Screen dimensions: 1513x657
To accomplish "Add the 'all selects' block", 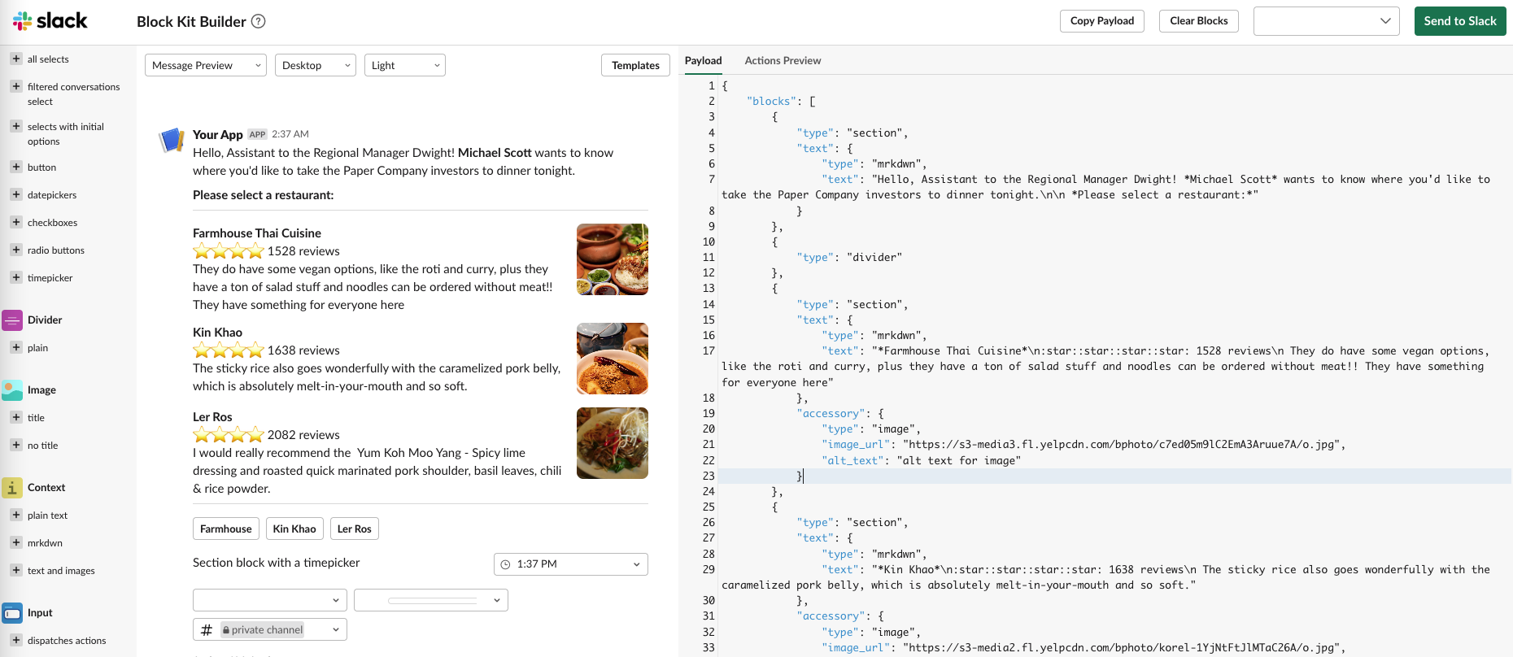I will click(x=15, y=59).
